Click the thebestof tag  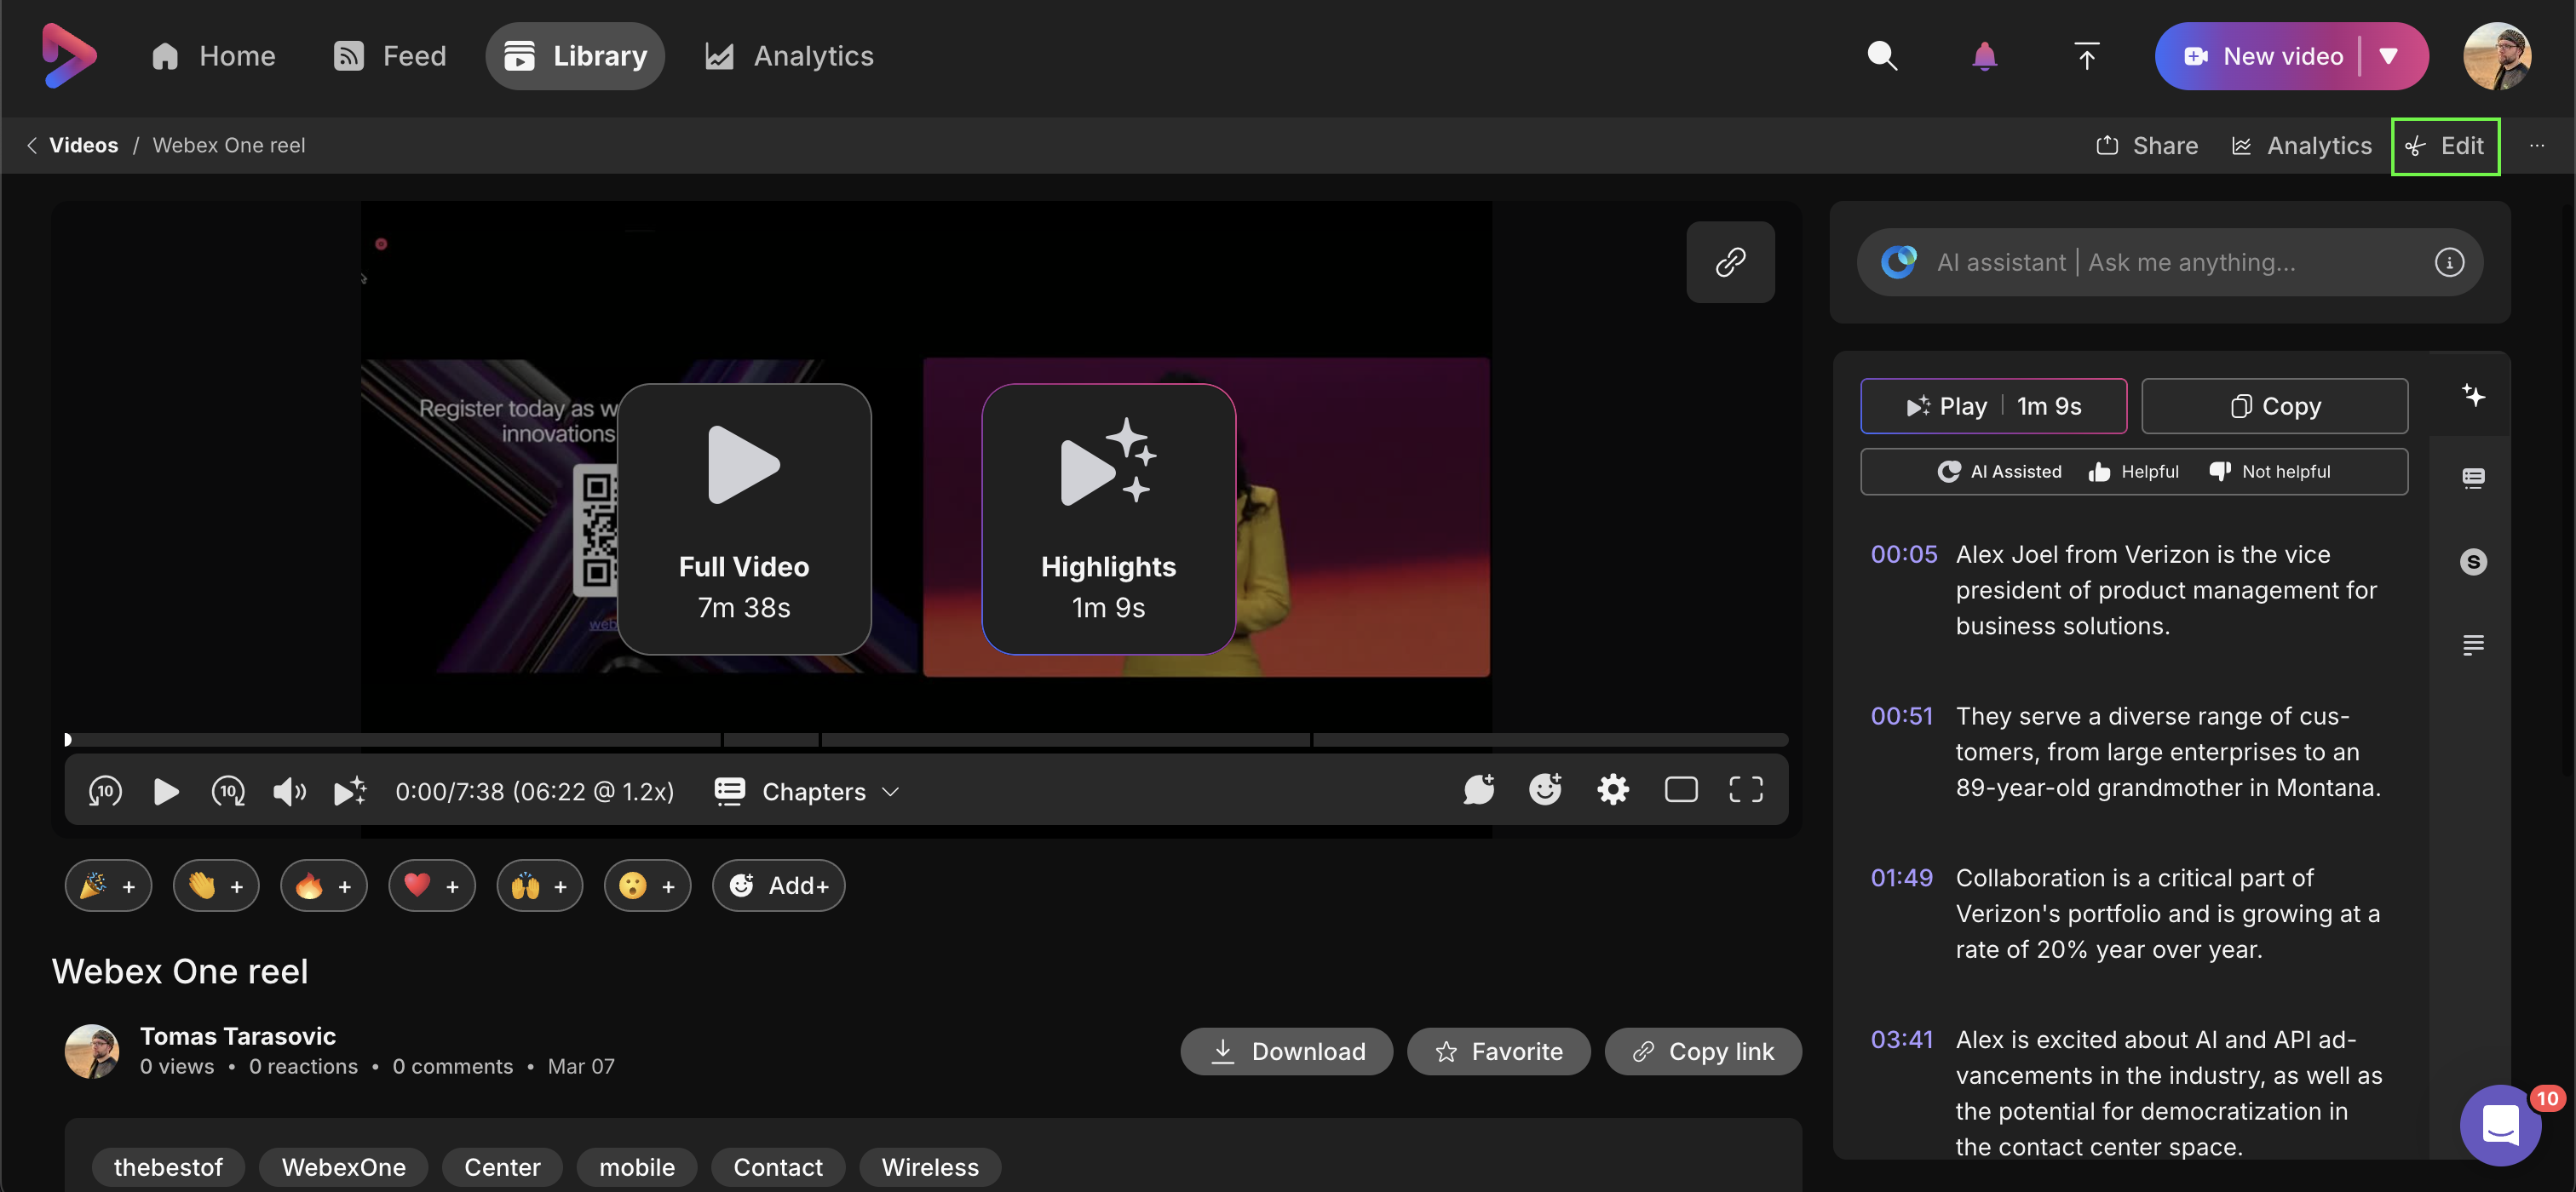coord(168,1167)
